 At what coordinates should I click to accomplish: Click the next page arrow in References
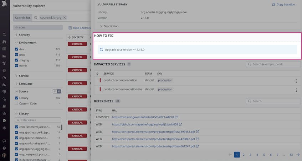point(298,155)
